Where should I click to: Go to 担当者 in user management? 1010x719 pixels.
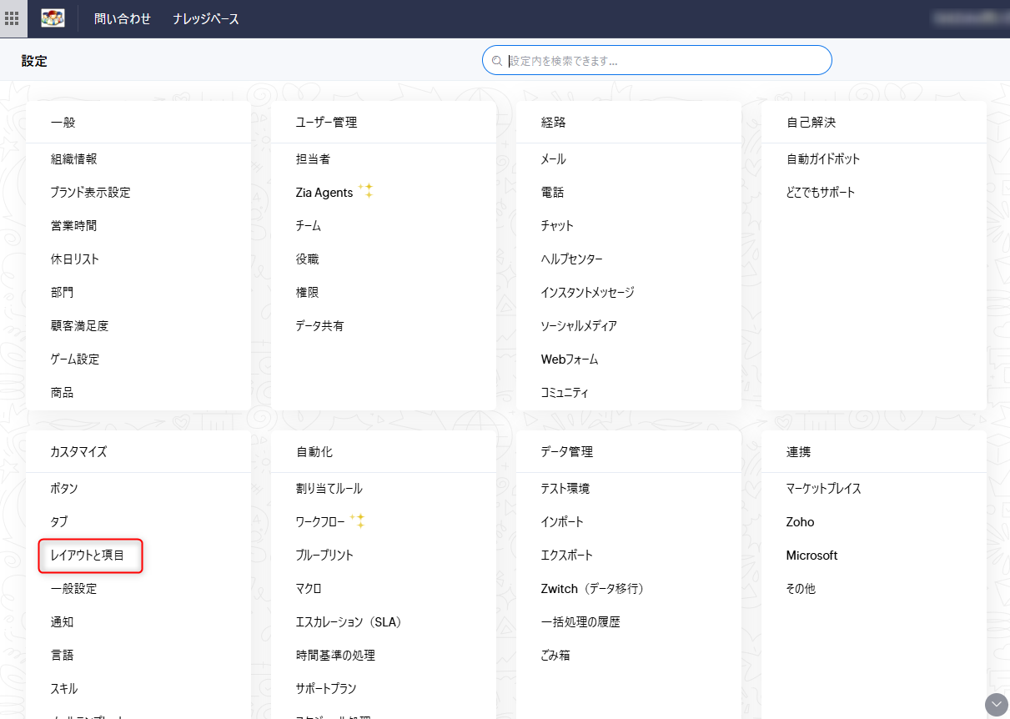(x=313, y=159)
